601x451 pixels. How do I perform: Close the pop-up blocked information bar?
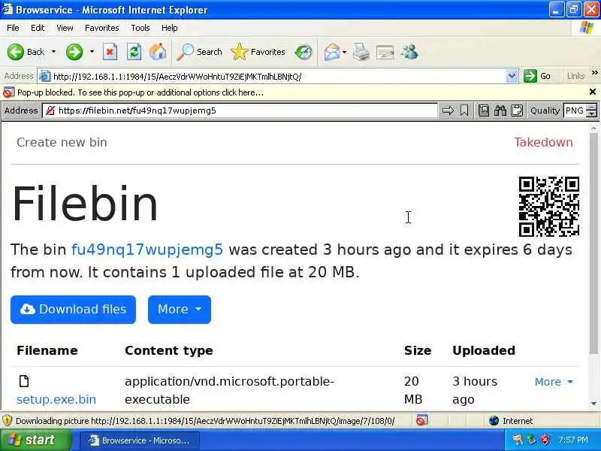pyautogui.click(x=593, y=92)
